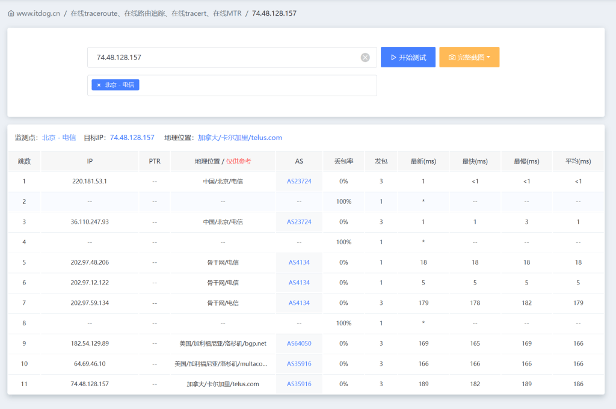Screen dimensions: 616x409
Task: Click the target IP 74.48.128.157 link
Action: 132,138
